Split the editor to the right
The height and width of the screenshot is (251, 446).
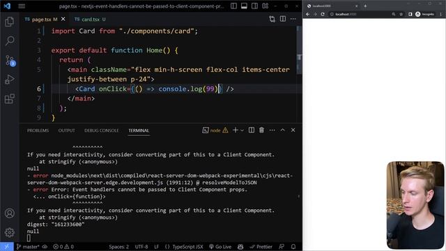[x=283, y=19]
